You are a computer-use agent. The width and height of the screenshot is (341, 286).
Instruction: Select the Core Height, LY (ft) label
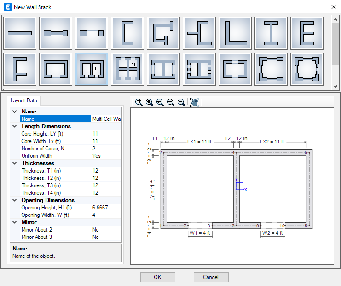coord(42,134)
